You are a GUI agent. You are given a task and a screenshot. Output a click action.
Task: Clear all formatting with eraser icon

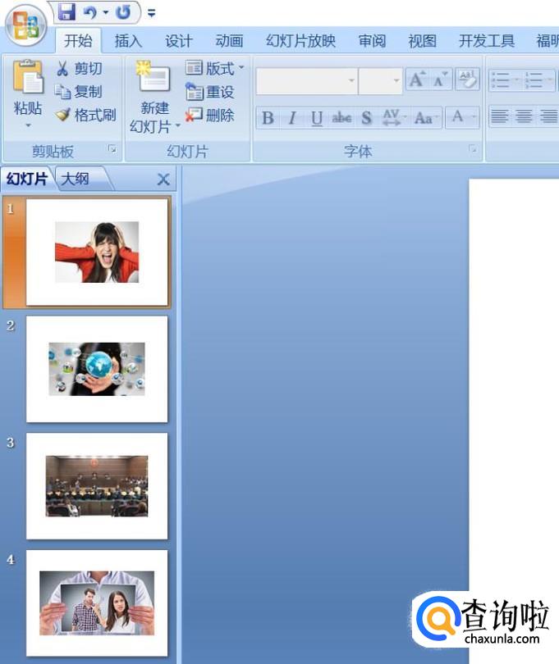[467, 80]
